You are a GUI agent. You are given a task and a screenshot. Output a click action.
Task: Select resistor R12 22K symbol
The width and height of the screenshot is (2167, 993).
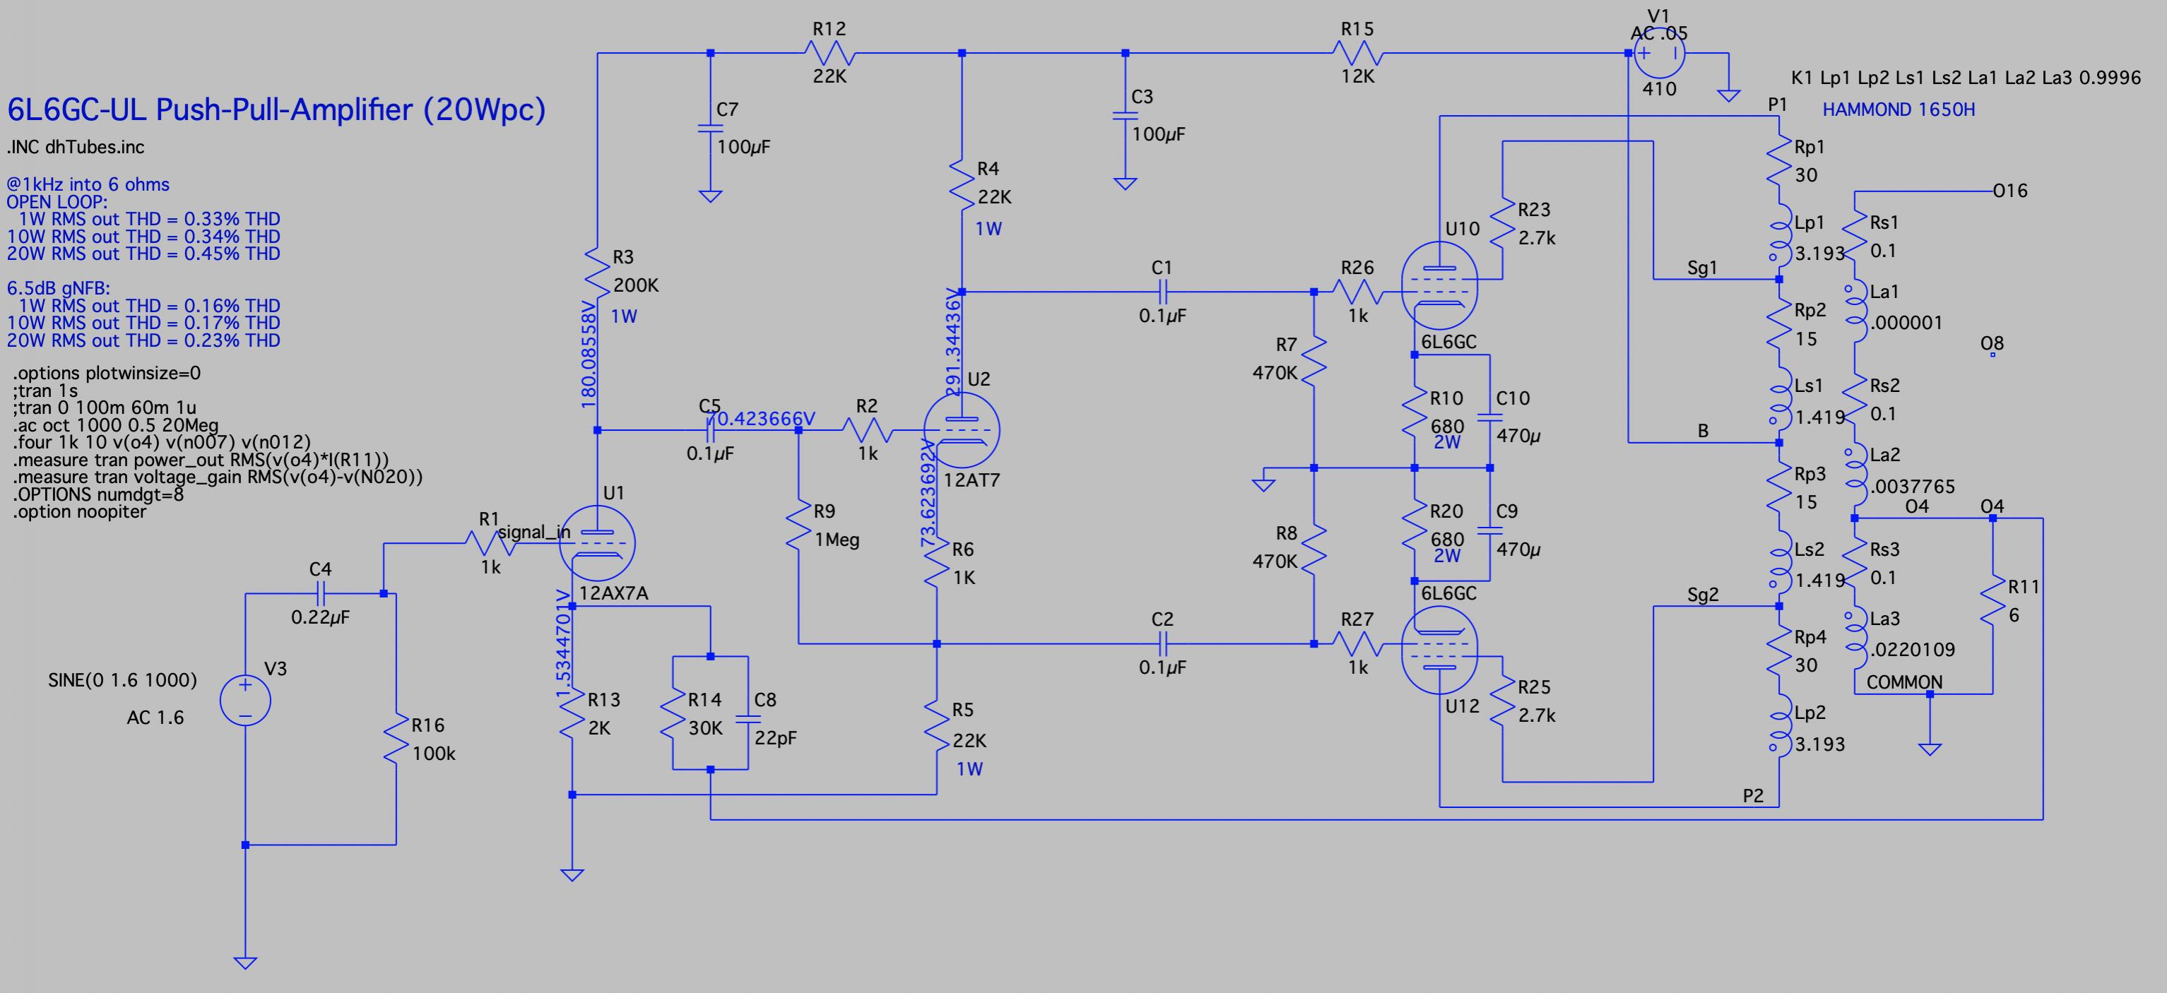click(x=829, y=53)
